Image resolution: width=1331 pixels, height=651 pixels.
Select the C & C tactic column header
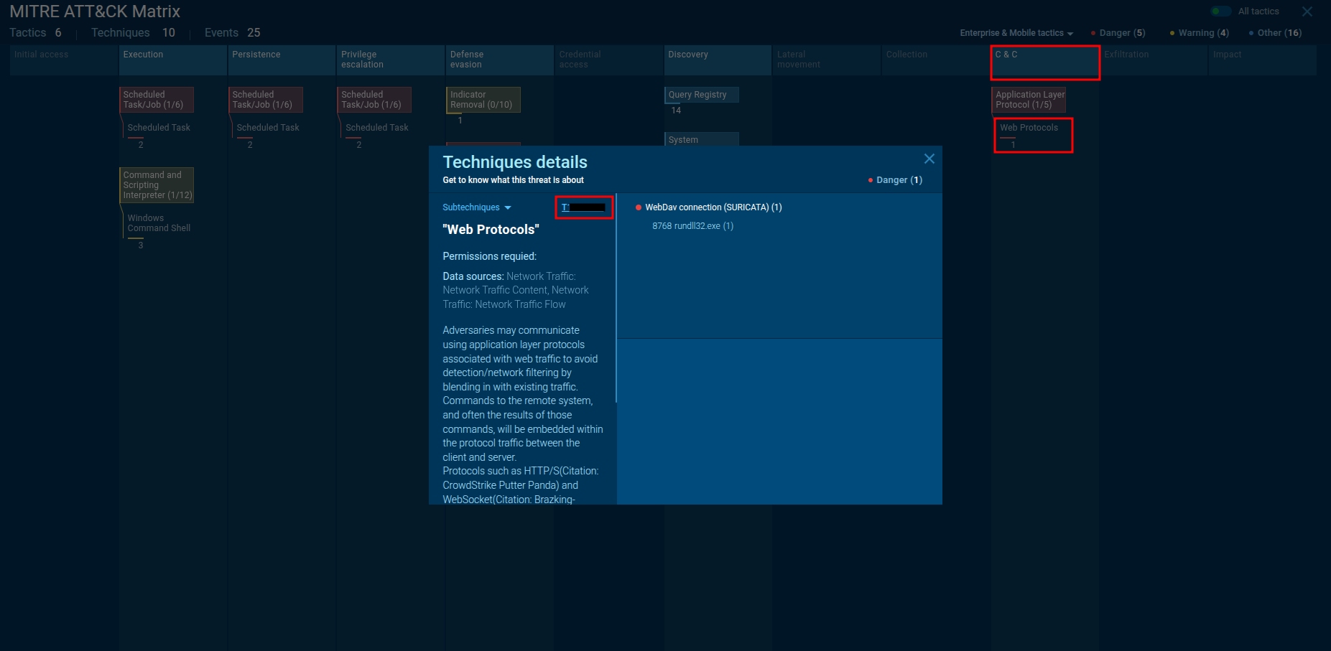point(1044,61)
